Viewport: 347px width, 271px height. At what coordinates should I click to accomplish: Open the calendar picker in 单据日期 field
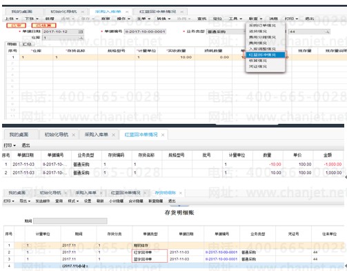click(x=81, y=32)
